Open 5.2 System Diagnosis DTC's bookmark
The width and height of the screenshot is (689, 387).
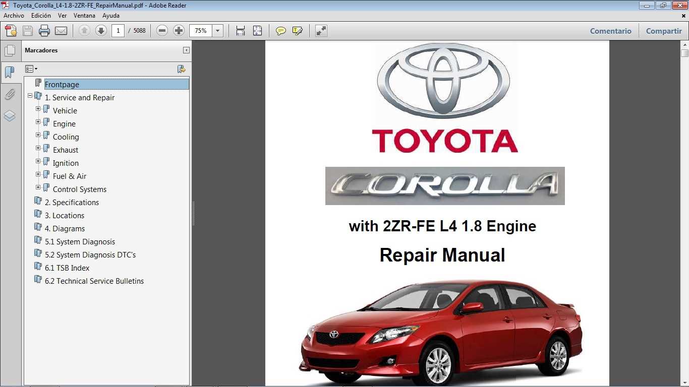click(x=90, y=255)
